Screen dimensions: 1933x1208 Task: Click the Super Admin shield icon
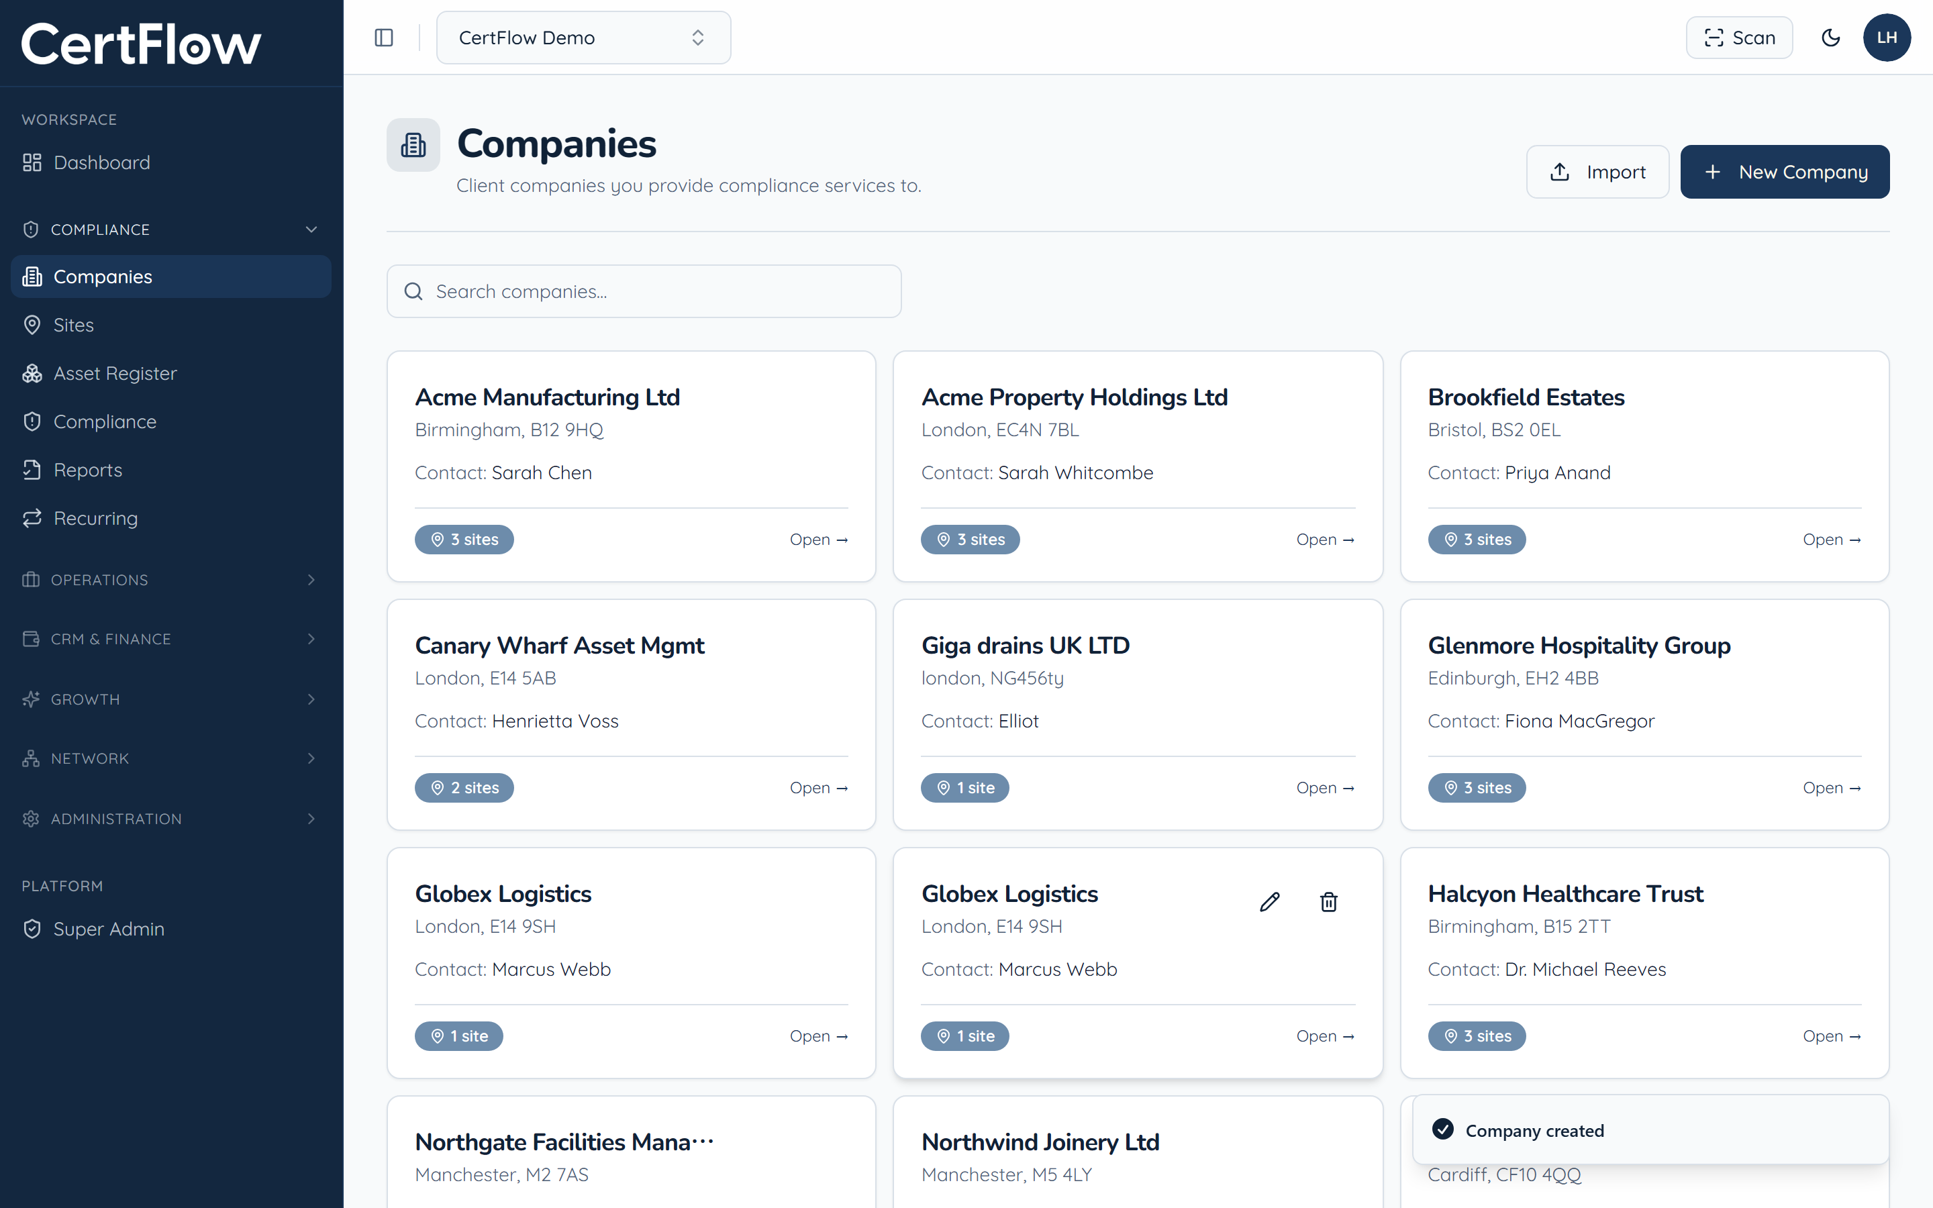coord(32,929)
